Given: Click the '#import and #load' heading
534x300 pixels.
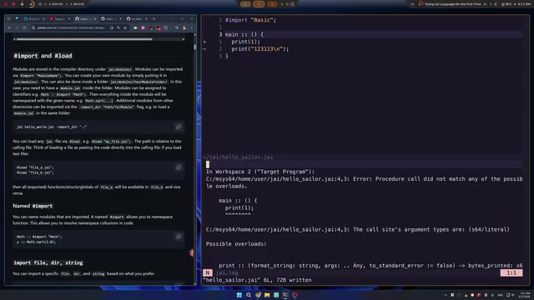Looking at the screenshot, I should tap(43, 56).
